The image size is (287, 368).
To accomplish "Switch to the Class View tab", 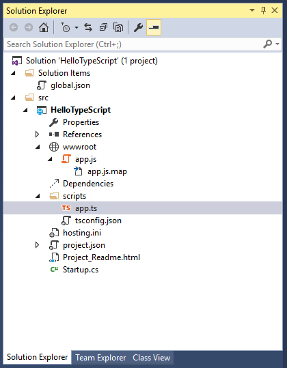I will pyautogui.click(x=152, y=358).
